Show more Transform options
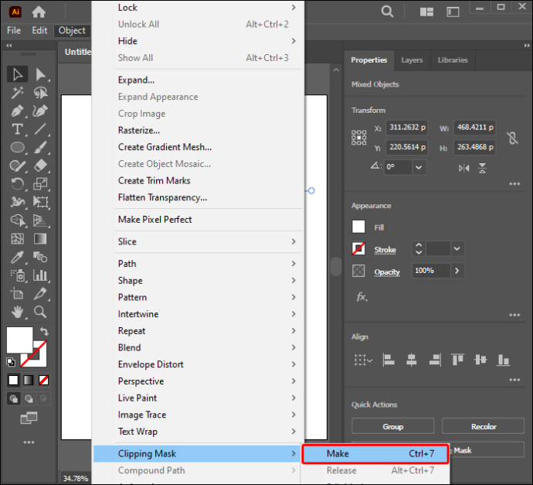The width and height of the screenshot is (533, 485). coord(514,184)
